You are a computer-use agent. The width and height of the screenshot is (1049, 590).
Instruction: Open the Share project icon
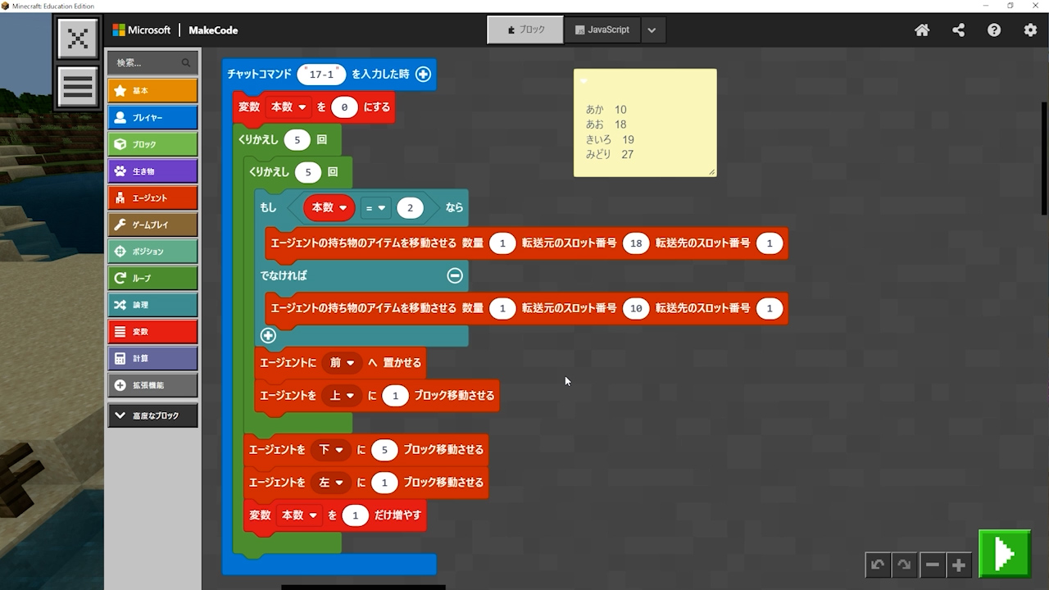[958, 30]
